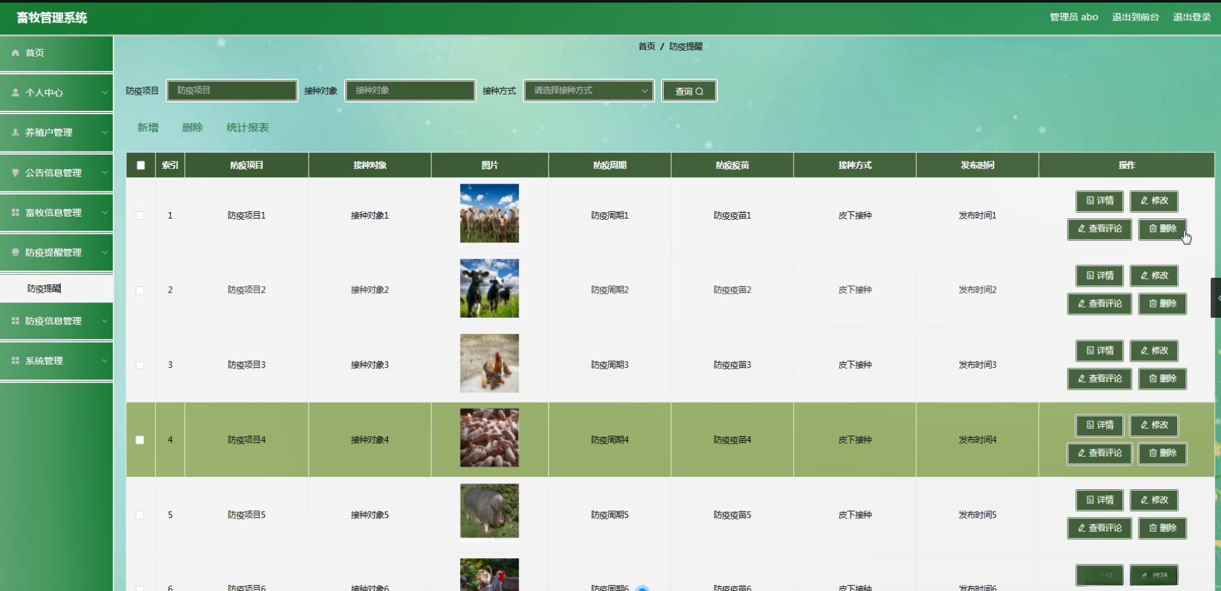The height and width of the screenshot is (591, 1221).
Task: Click the grid icon beside 防疫信息管理
Action: [15, 321]
